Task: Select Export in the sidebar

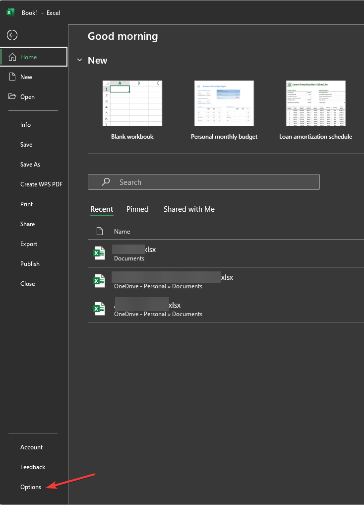Action: [x=29, y=244]
